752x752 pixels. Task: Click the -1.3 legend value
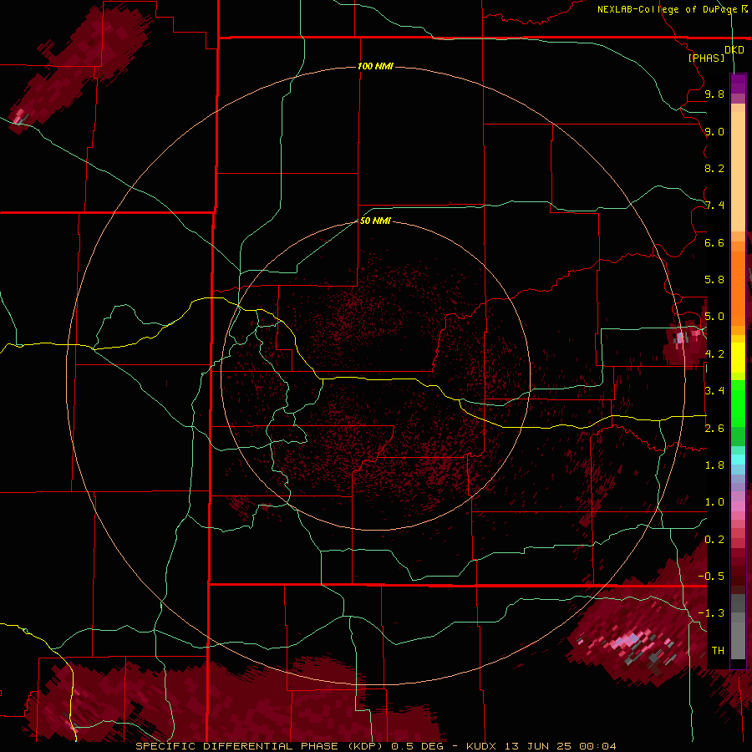point(711,613)
